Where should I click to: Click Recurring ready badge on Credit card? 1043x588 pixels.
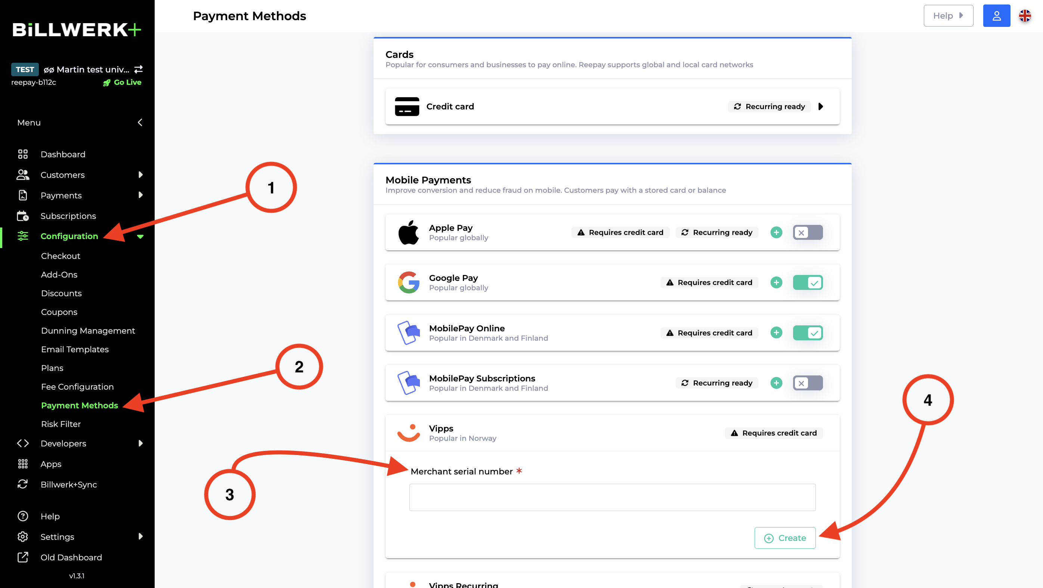tap(769, 106)
